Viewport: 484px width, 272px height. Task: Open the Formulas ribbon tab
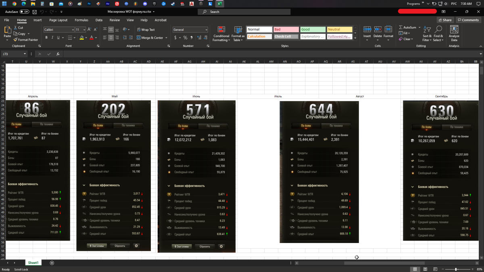click(81, 20)
